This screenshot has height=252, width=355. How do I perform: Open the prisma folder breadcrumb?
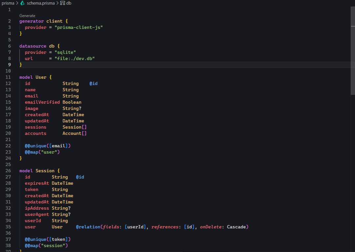(8, 3)
